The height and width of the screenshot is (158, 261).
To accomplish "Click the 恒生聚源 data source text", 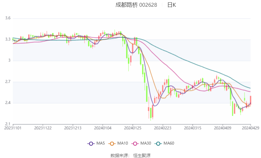I will pyautogui.click(x=142, y=155).
